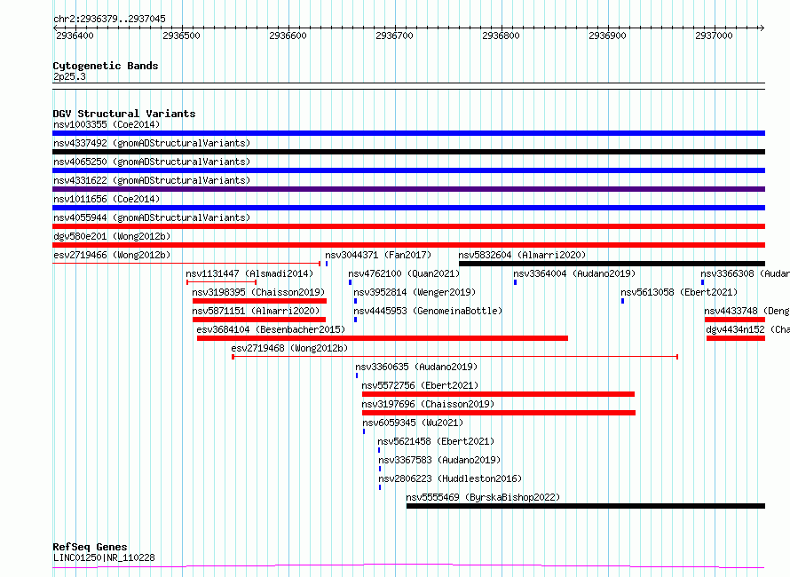Open nsv3360635 (Audano2019) label
Viewport: 790px width, 577px height.
pyautogui.click(x=416, y=367)
